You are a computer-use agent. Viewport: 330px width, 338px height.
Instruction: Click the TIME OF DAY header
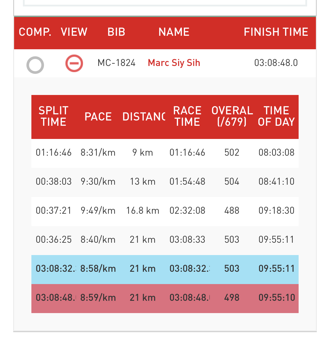[276, 116]
